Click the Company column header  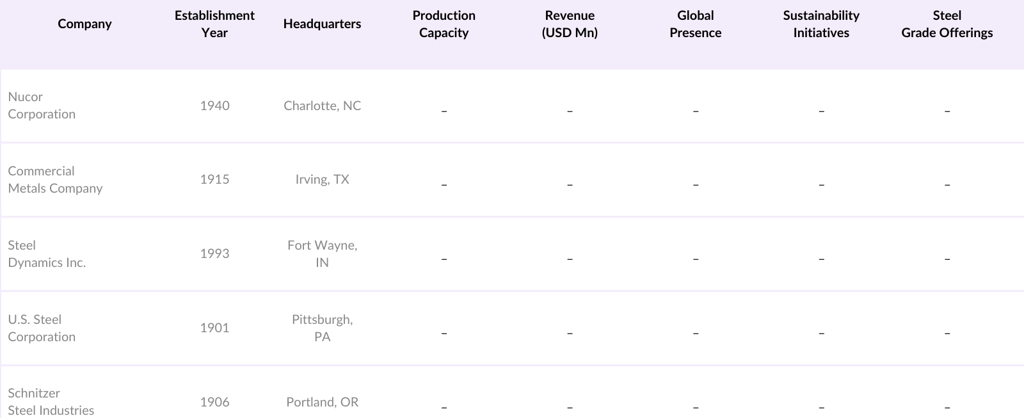pyautogui.click(x=84, y=24)
